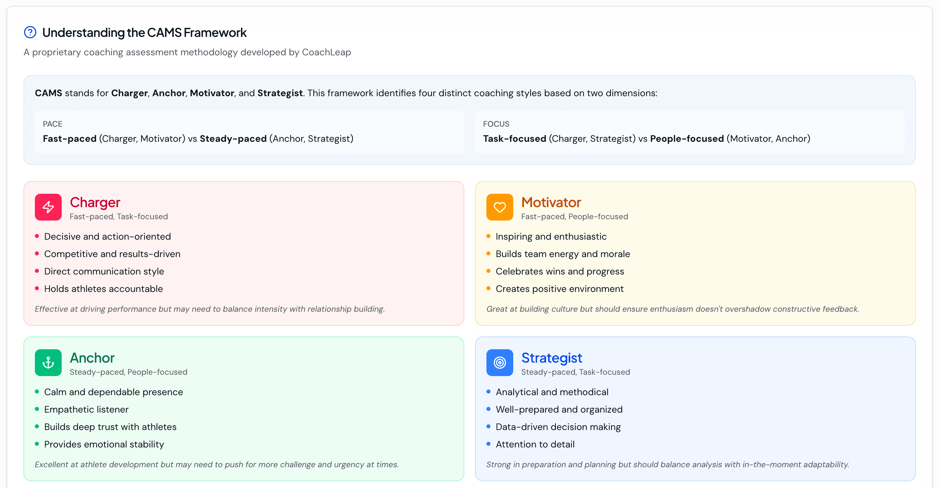The image size is (940, 488).
Task: Click the orange bullet beside Inspiring and enthusiastic
Action: tap(489, 236)
